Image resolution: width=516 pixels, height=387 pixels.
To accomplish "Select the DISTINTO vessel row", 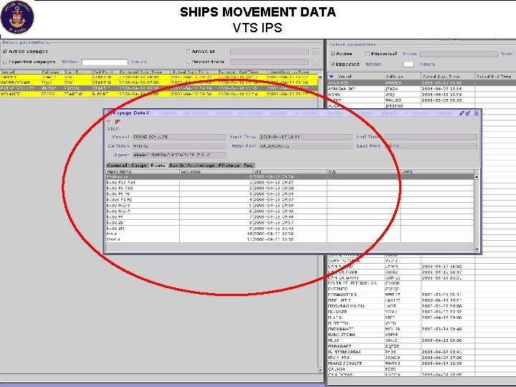I will click(x=421, y=289).
